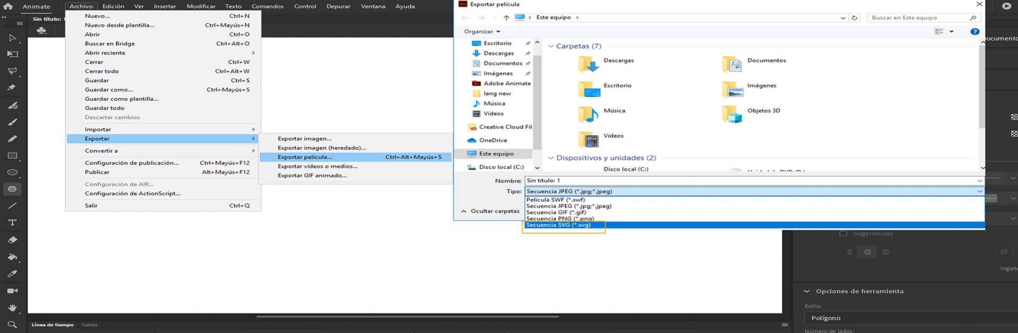Screen dimensions: 1018x333
Task: Select the Zoom magnifier tool
Action: (12, 324)
